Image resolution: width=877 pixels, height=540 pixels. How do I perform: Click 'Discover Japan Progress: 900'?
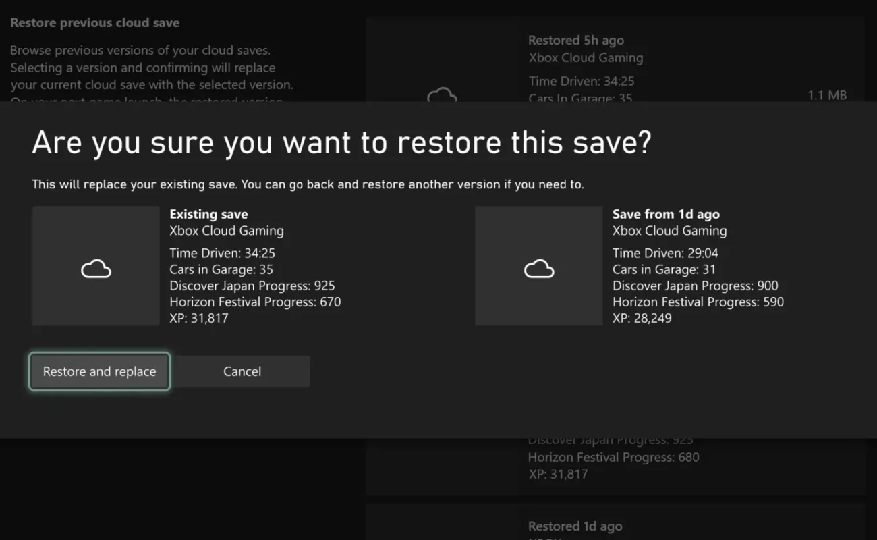pyautogui.click(x=696, y=286)
